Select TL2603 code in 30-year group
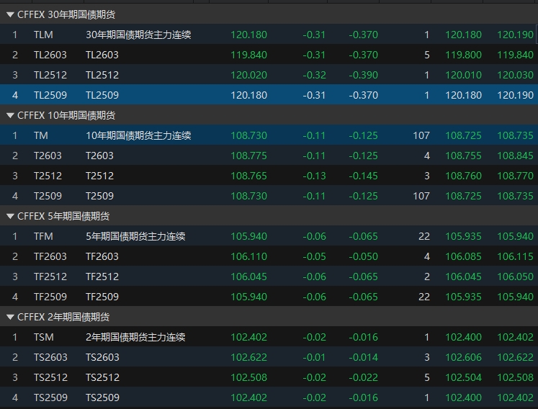 point(50,55)
